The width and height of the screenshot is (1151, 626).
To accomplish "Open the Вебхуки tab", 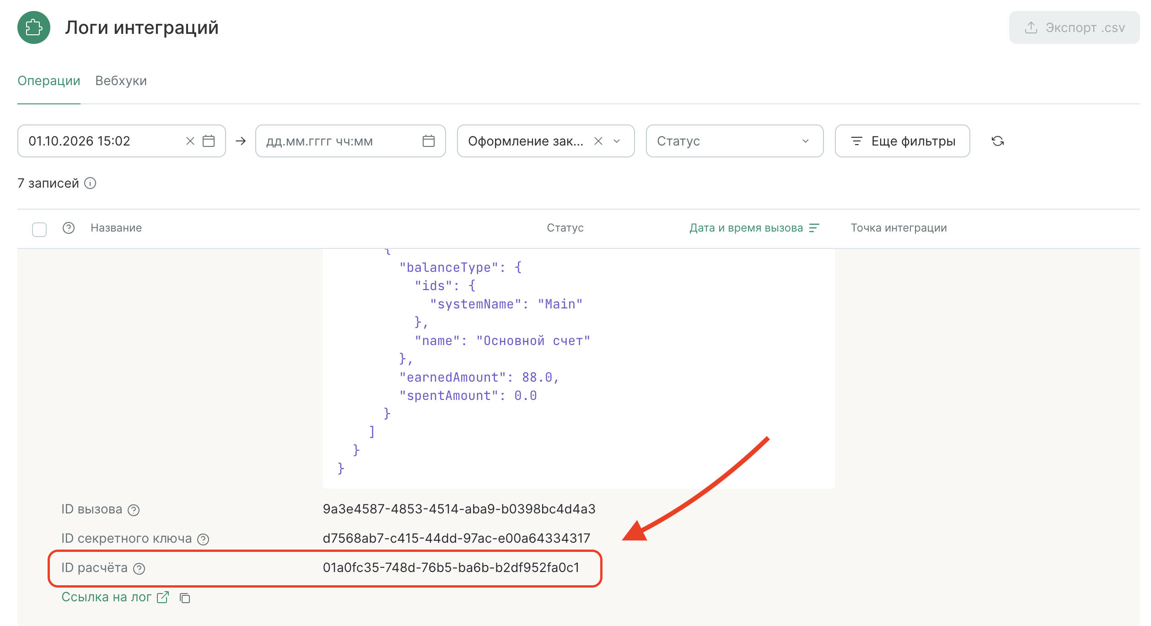I will (x=121, y=81).
